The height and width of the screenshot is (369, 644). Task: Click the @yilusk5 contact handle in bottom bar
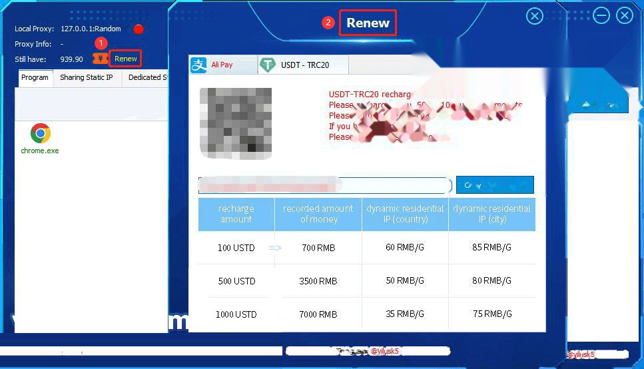tap(385, 351)
